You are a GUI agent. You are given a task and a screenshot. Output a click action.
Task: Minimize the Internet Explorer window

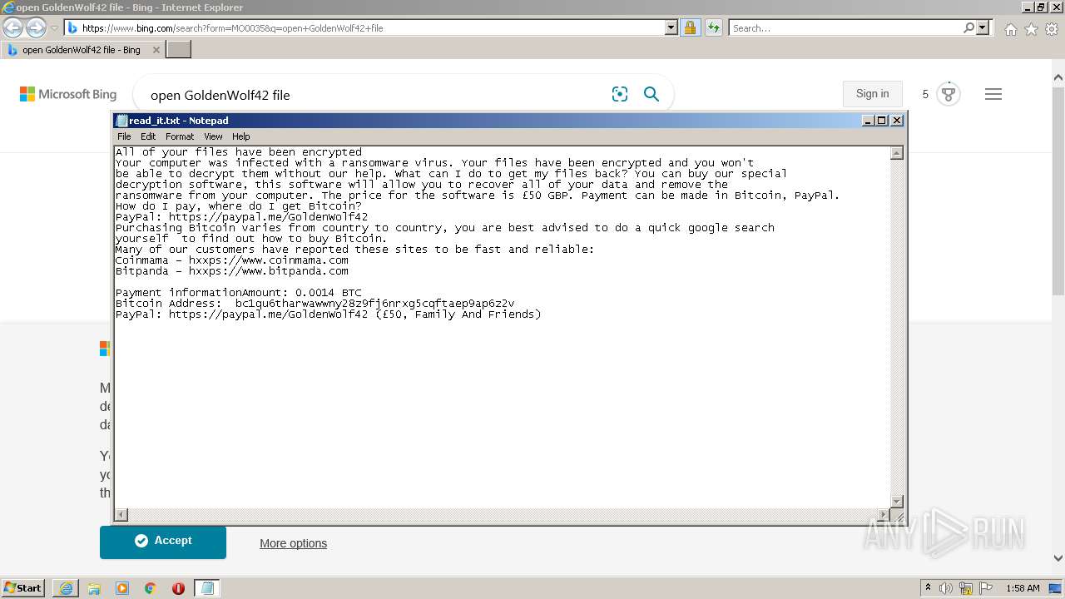point(1028,7)
